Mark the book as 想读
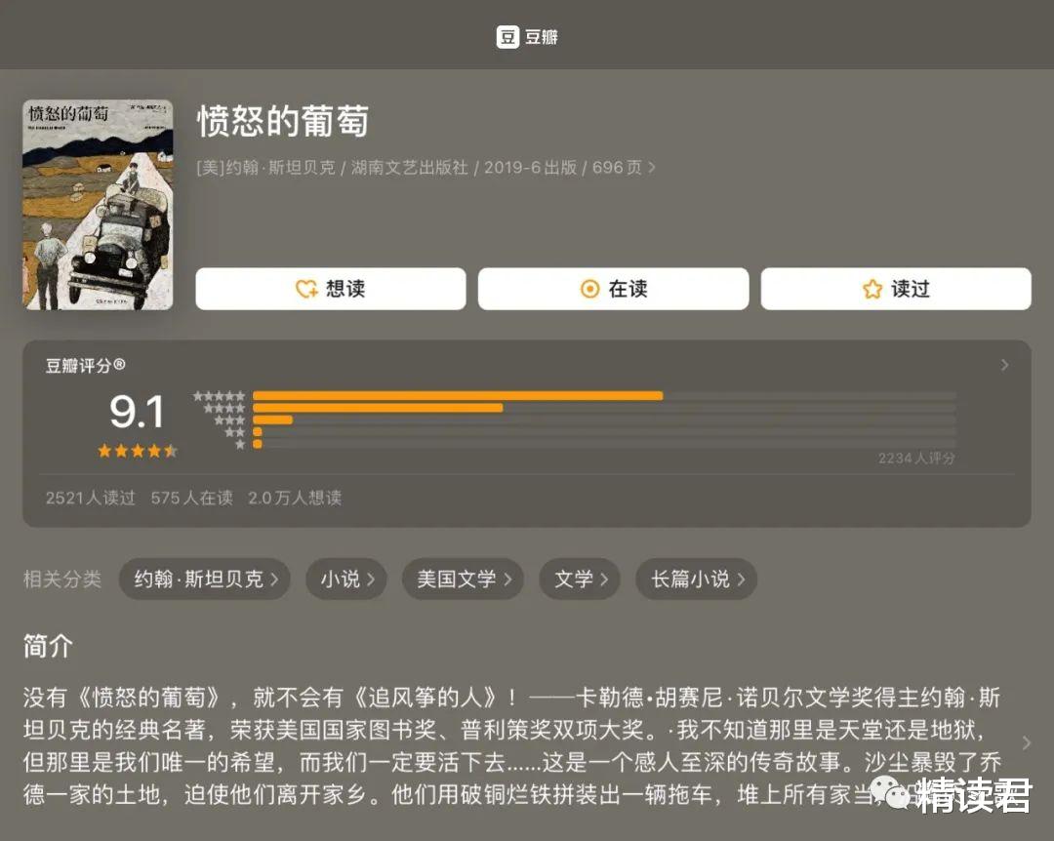This screenshot has width=1054, height=841. point(331,289)
